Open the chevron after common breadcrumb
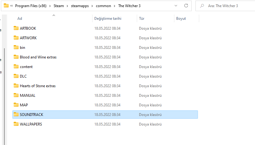This screenshot has width=255, height=145. click(x=114, y=6)
